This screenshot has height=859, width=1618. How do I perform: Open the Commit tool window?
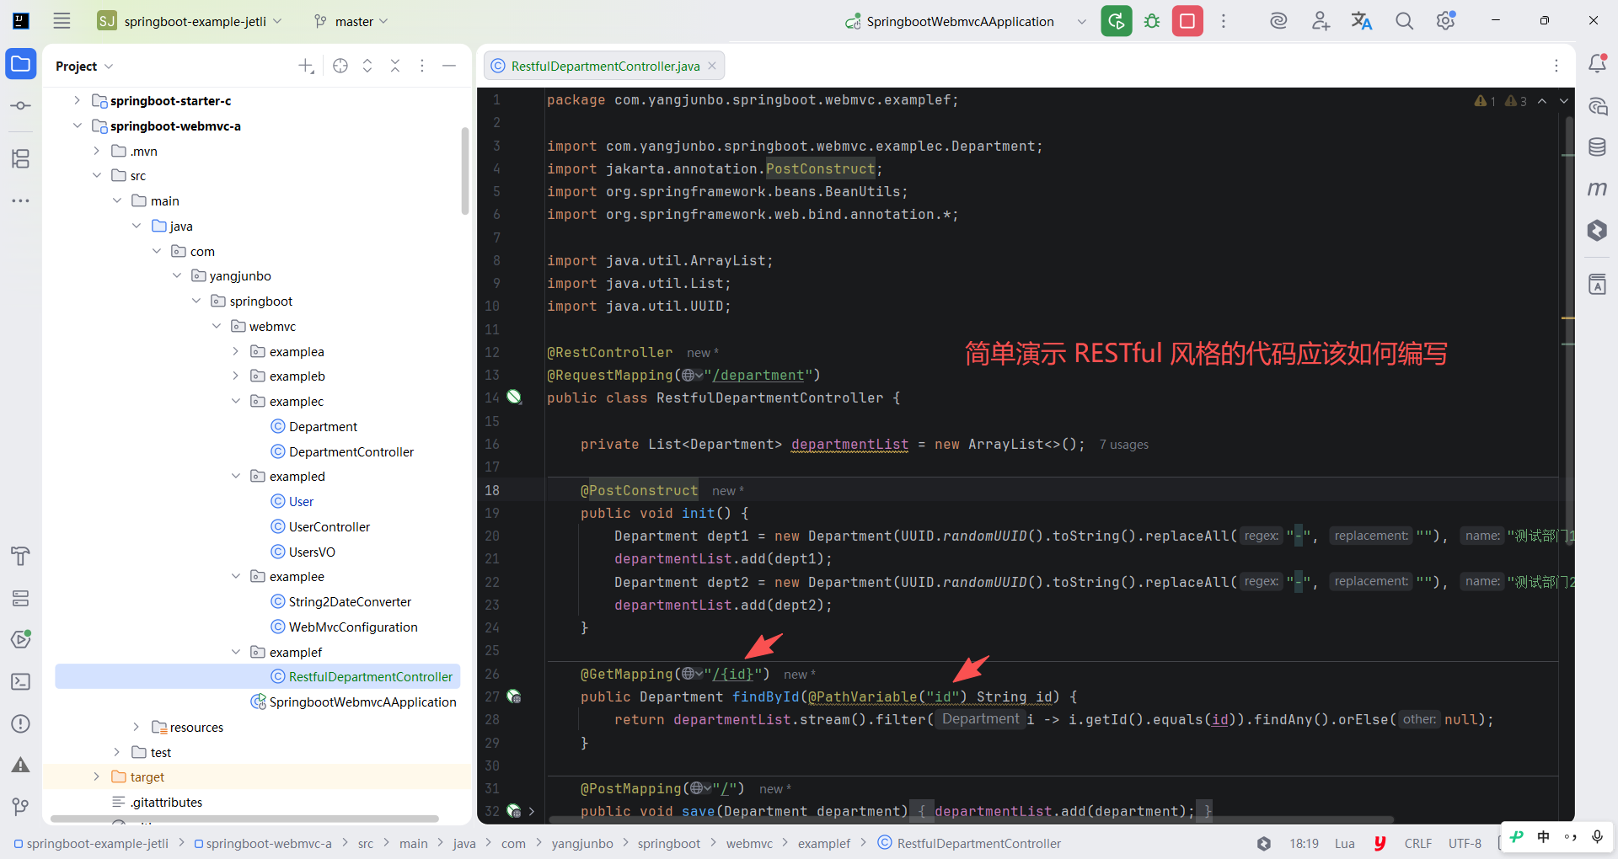pyautogui.click(x=21, y=106)
